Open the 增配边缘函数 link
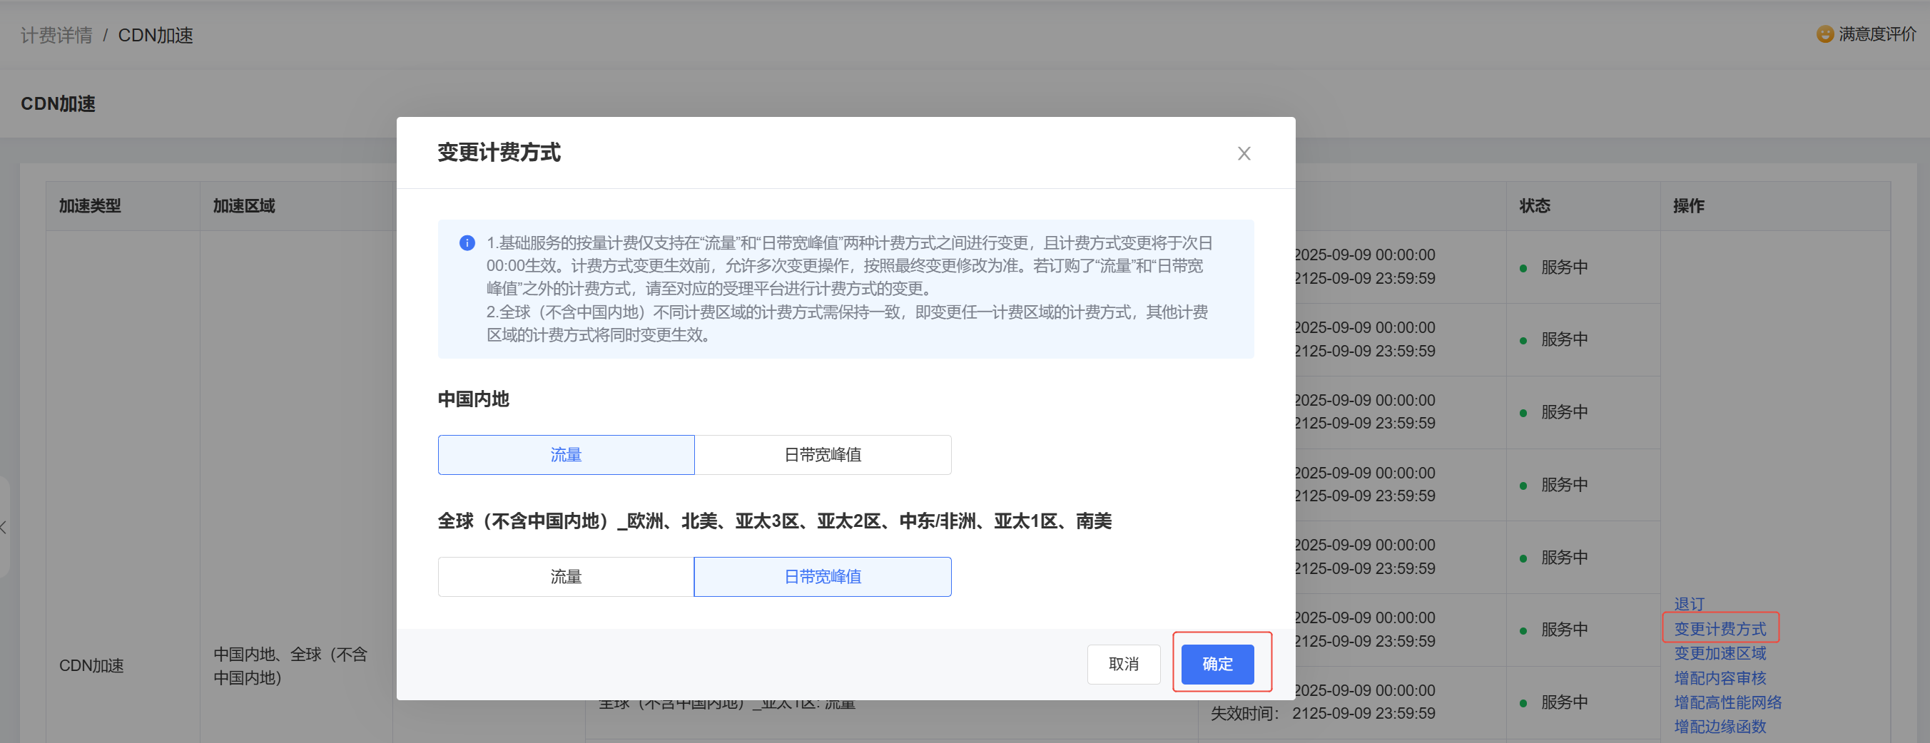The width and height of the screenshot is (1930, 743). coord(1720,727)
